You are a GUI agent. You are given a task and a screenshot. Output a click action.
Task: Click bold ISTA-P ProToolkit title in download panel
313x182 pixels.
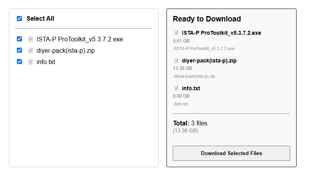click(221, 33)
